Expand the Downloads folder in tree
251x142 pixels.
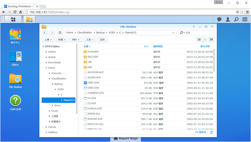(x=46, y=62)
